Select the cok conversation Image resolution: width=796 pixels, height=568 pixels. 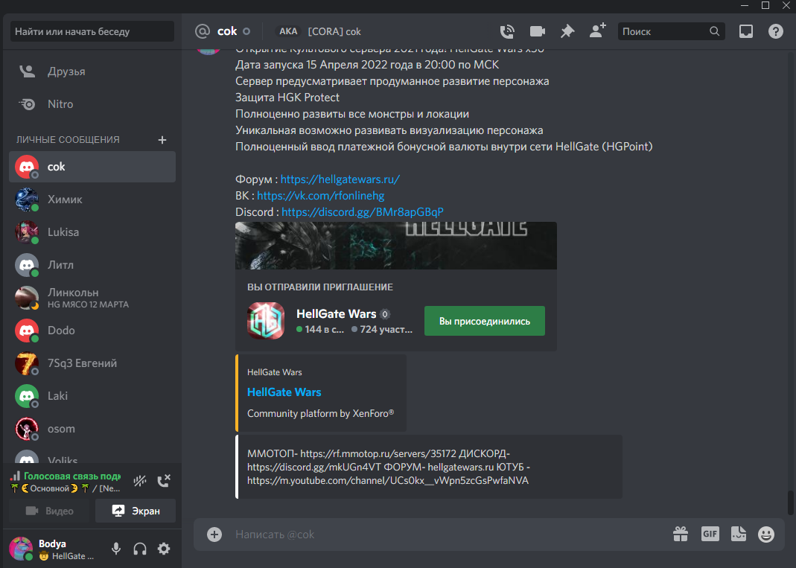tap(92, 167)
